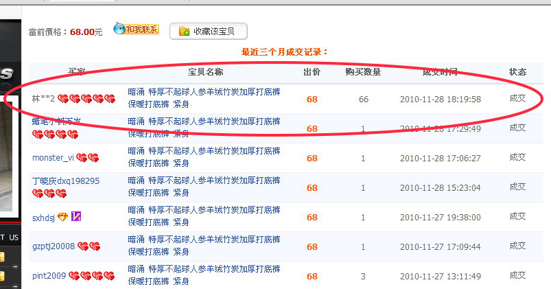Open buyer gzptj20008 profile link
Viewport: 551px width, 289px height.
(54, 246)
